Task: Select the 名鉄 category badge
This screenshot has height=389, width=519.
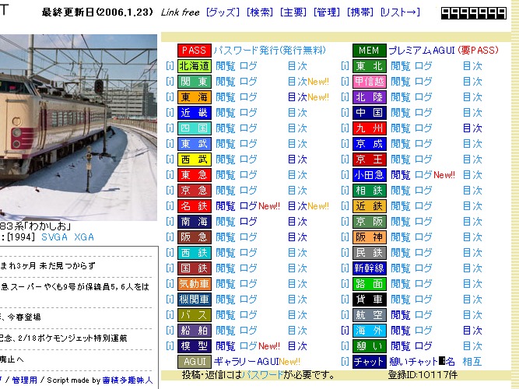Action: 194,206
